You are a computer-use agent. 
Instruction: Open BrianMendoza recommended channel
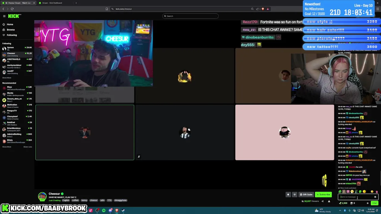[x=17, y=129]
